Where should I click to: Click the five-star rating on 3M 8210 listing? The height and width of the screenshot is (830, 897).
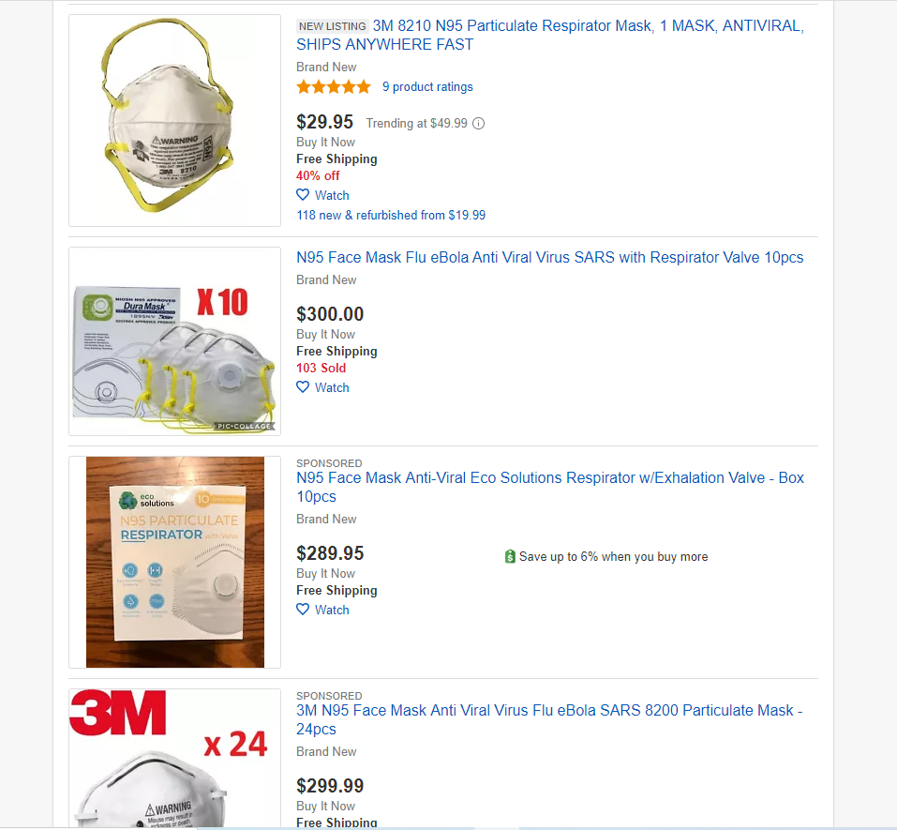pyautogui.click(x=334, y=87)
